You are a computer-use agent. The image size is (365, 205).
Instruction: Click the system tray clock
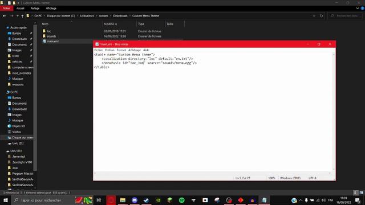click(x=343, y=200)
